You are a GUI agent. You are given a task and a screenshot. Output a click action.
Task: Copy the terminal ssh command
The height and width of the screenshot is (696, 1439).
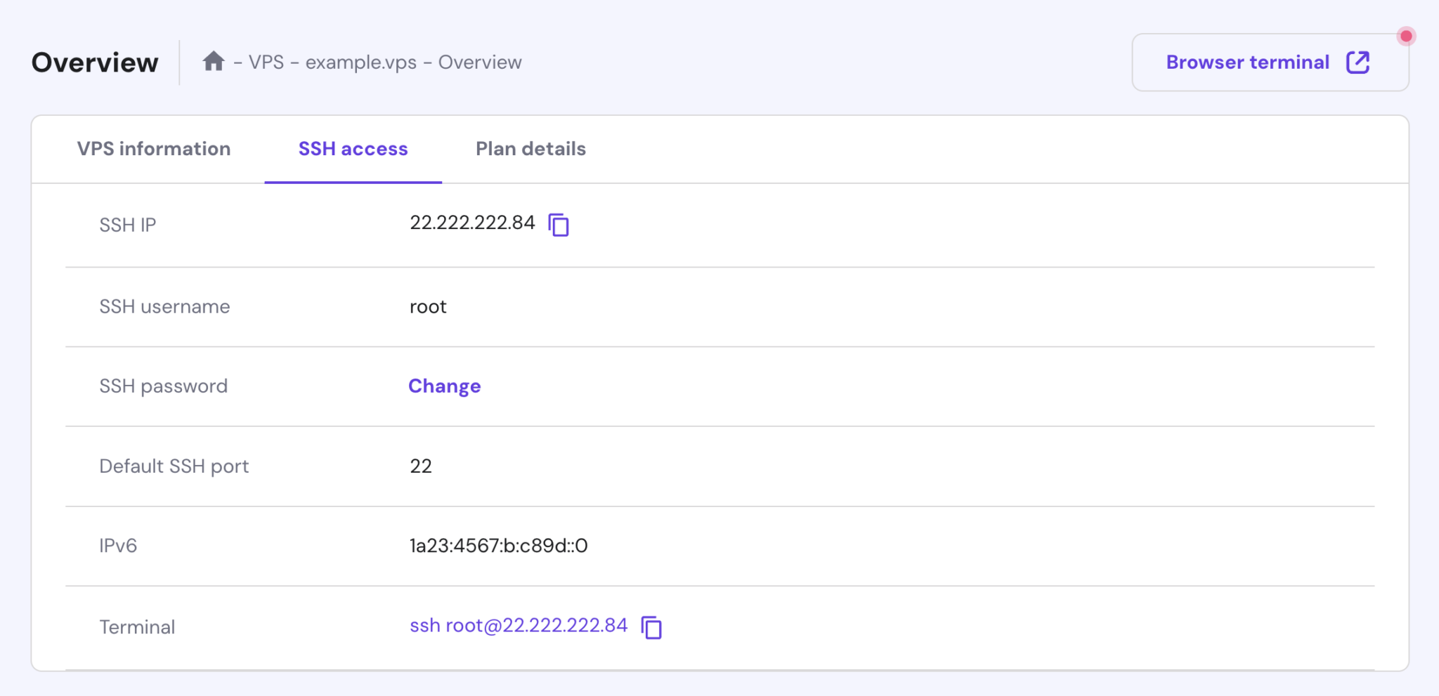[652, 627]
